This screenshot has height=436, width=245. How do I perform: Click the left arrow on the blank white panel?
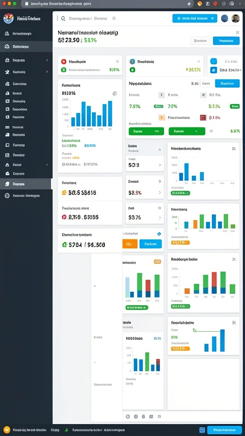pyautogui.click(x=95, y=286)
